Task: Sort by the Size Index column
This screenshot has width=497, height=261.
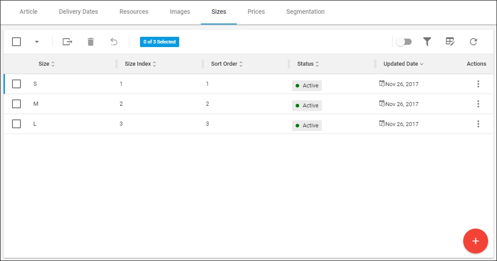Action: [x=140, y=63]
